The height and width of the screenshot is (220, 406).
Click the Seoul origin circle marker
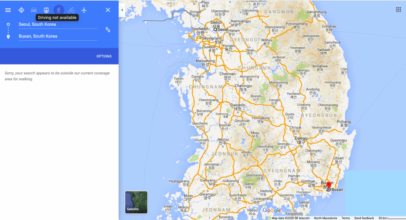tap(215, 29)
